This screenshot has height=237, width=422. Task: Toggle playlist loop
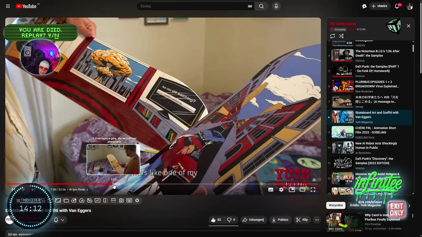[x=332, y=36]
